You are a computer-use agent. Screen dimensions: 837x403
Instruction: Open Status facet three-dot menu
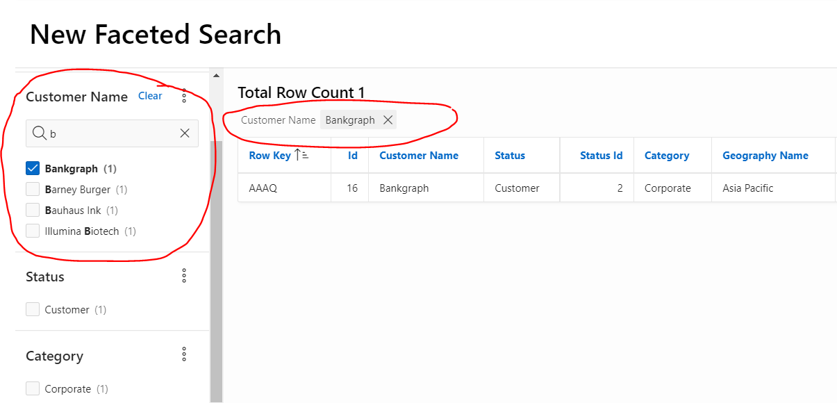tap(184, 276)
